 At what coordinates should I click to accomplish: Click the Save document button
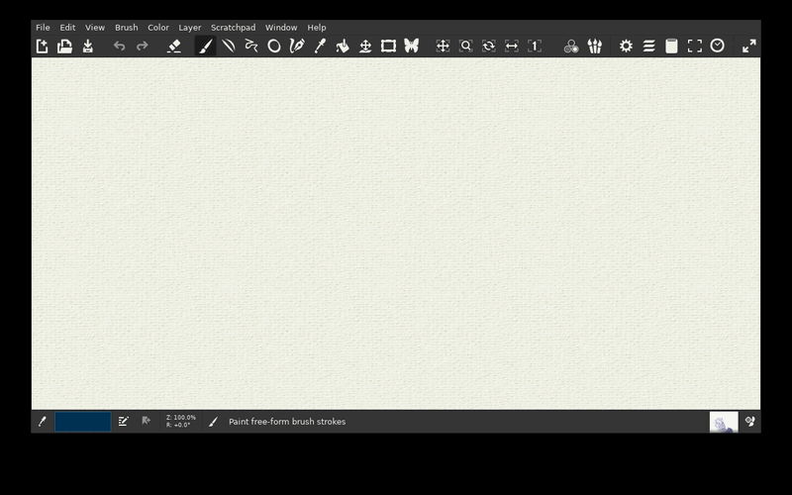88,46
